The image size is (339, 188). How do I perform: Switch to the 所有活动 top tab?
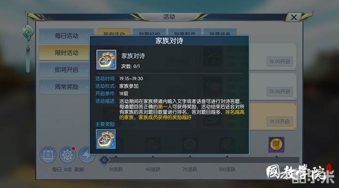click(x=114, y=32)
